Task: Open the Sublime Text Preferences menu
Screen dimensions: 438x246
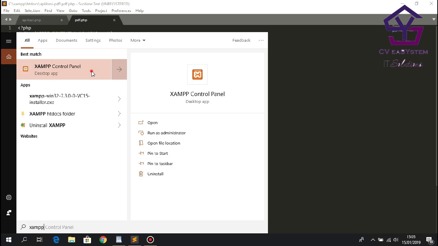Action: click(121, 11)
